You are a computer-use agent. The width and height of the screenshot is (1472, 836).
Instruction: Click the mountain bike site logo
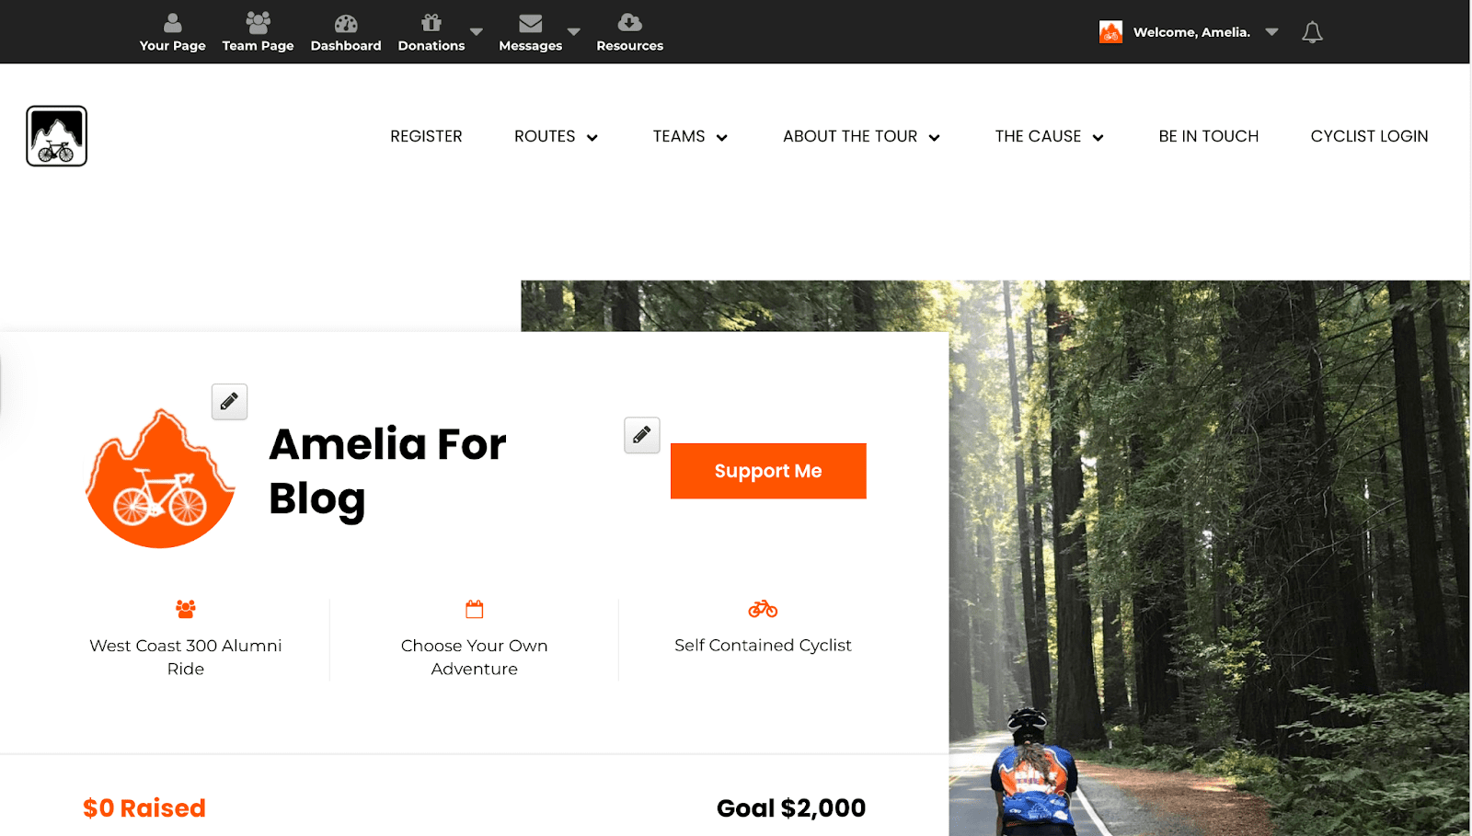pyautogui.click(x=57, y=136)
